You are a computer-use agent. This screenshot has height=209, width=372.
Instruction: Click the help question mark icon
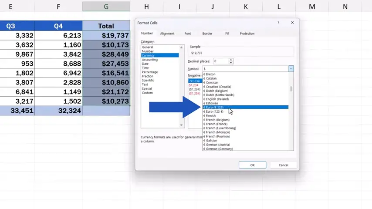(278, 23)
